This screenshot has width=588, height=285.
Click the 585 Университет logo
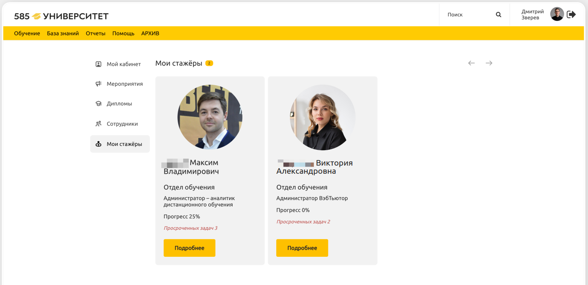(61, 16)
